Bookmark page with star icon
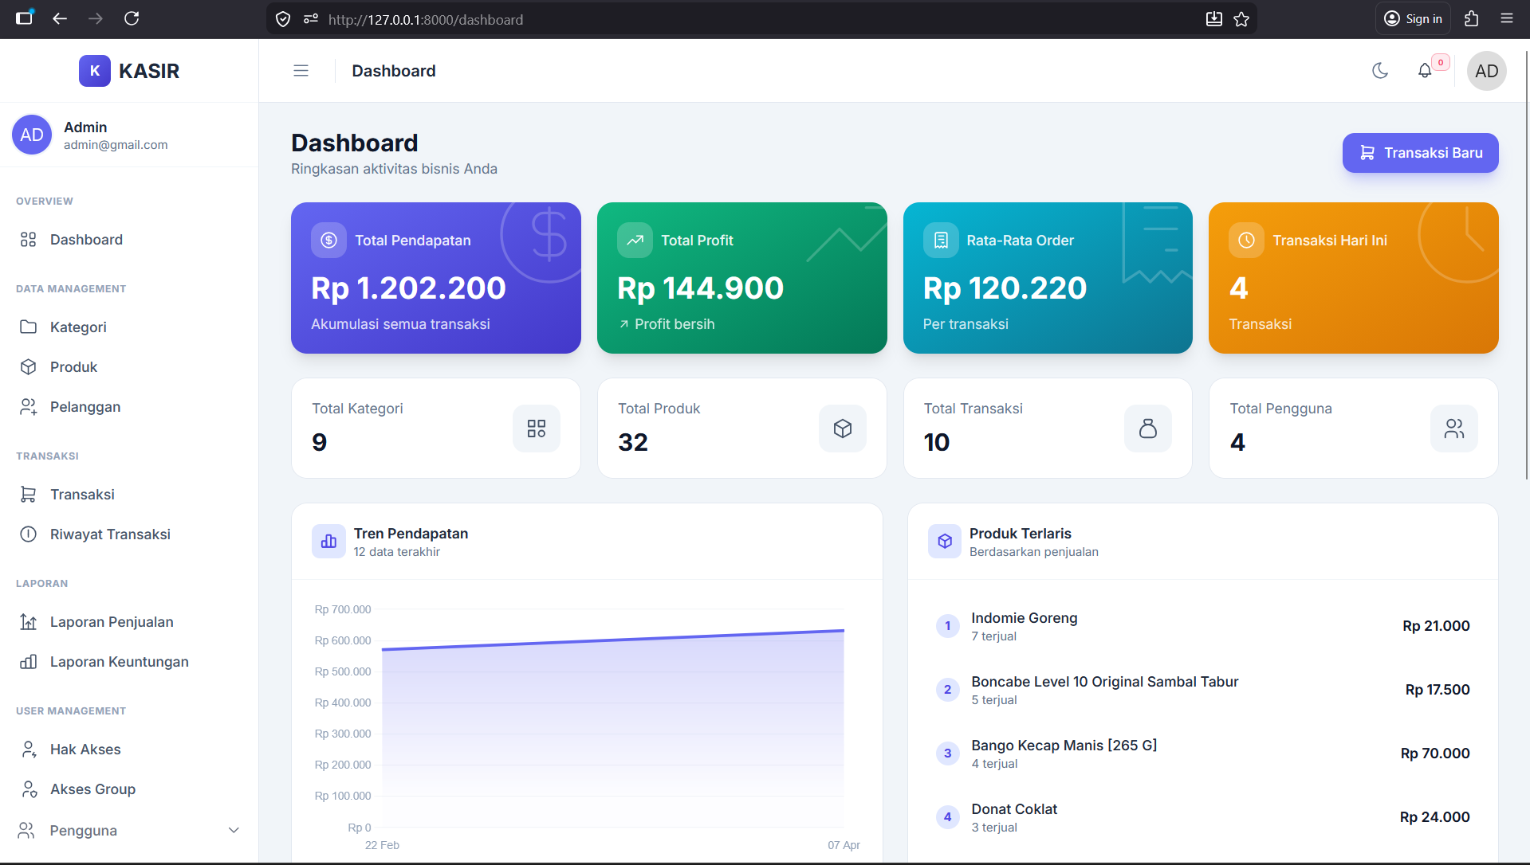Viewport: 1530px width, 865px height. (1241, 19)
